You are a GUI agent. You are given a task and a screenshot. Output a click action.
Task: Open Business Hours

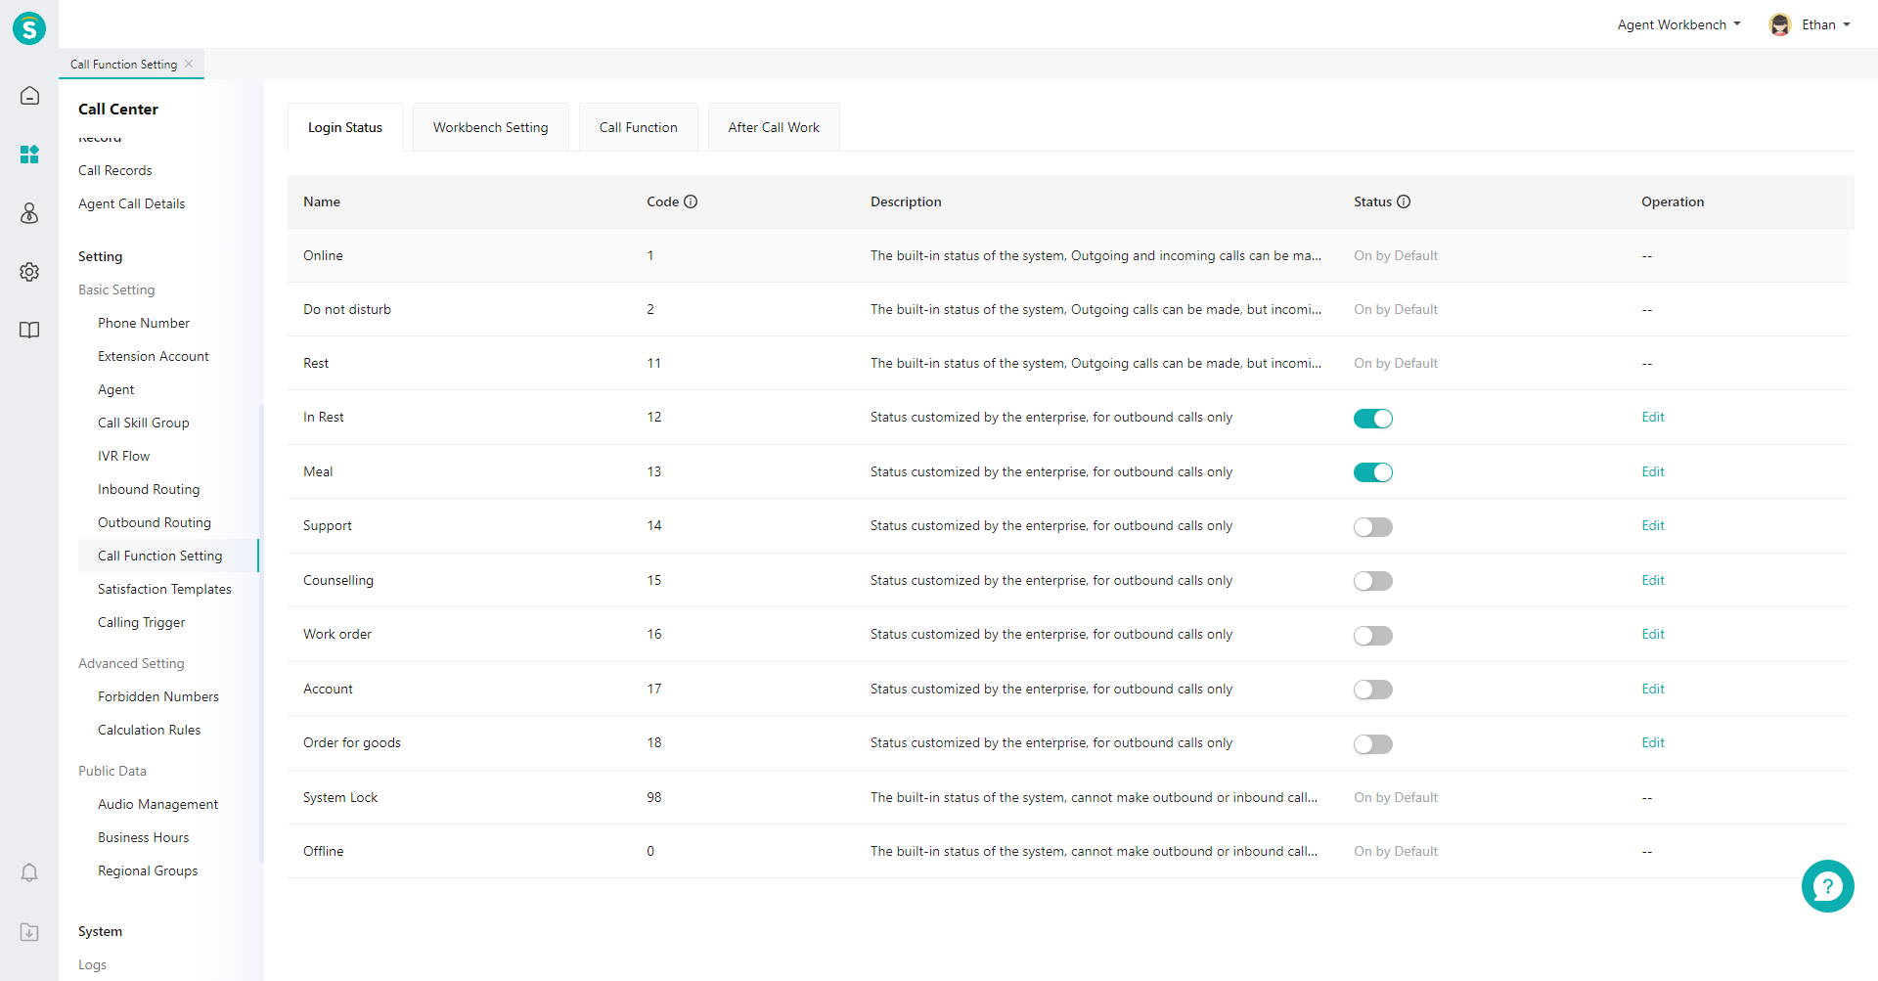coord(144,837)
